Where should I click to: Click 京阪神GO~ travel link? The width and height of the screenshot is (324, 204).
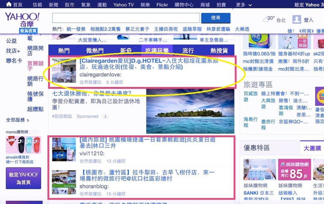click(293, 122)
